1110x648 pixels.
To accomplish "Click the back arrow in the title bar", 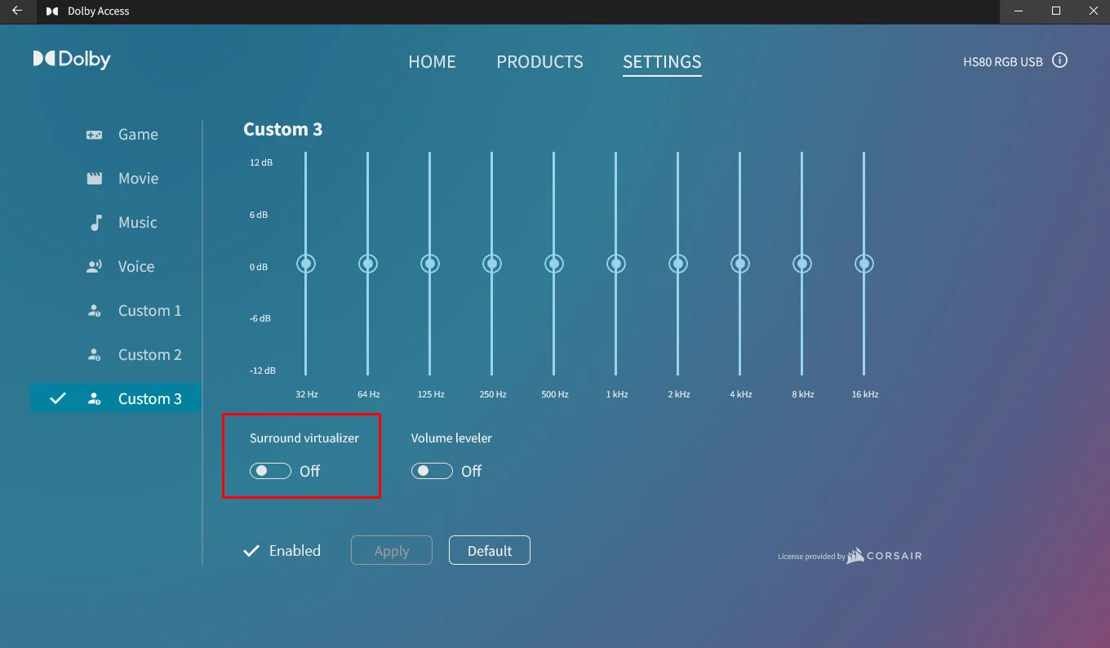I will click(16, 11).
